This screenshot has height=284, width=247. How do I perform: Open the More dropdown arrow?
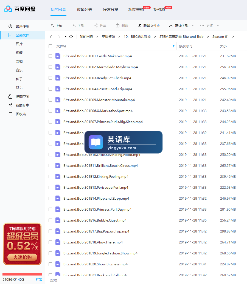point(218,25)
